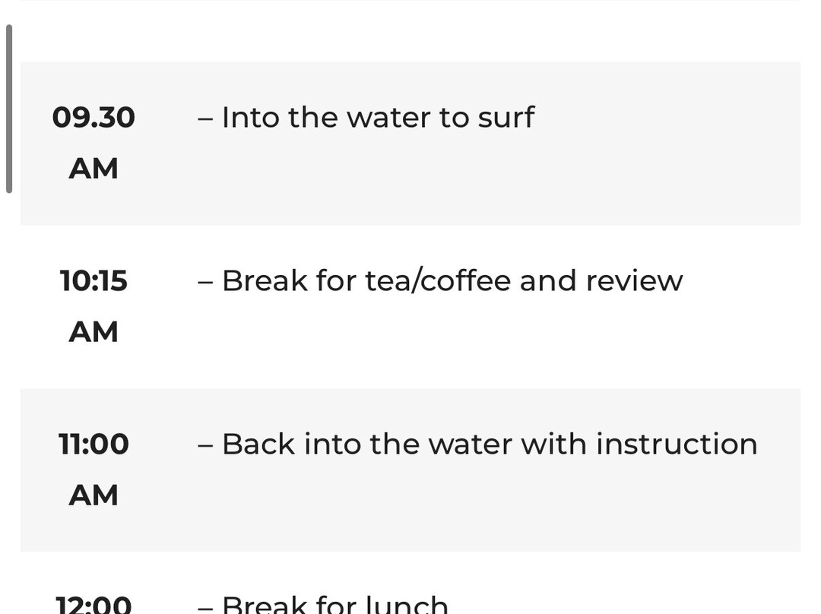Click the vertical scrollbar thumb

point(9,109)
